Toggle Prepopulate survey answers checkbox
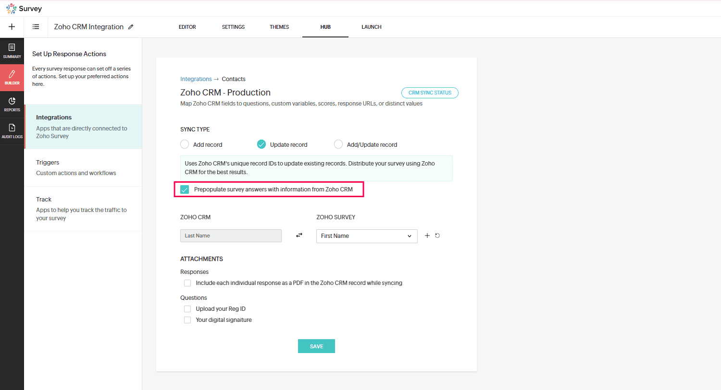This screenshot has width=721, height=390. tap(185, 189)
